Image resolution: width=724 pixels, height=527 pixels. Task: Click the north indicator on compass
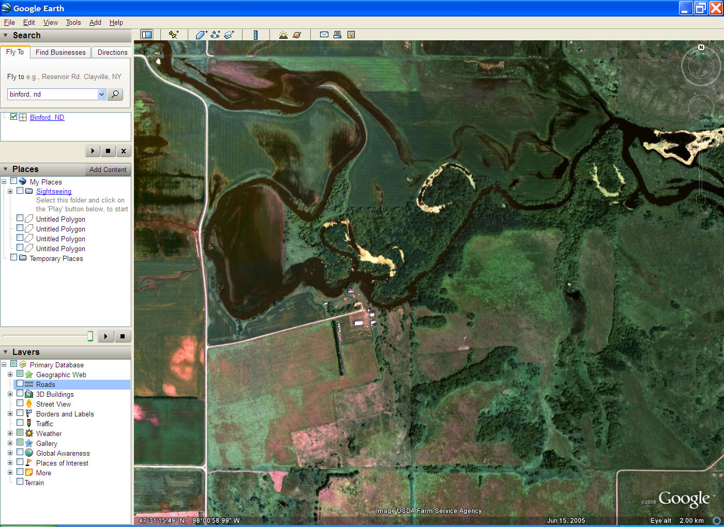click(701, 47)
